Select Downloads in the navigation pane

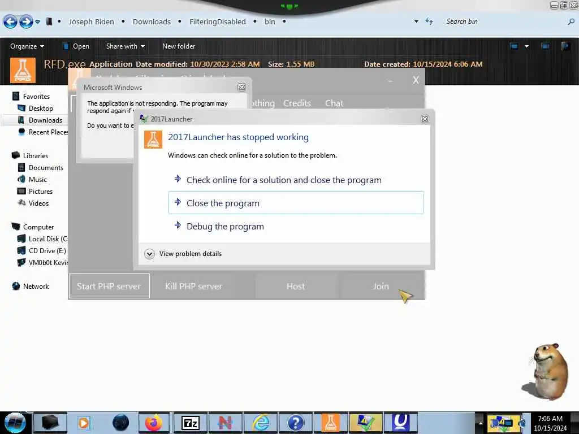[45, 120]
